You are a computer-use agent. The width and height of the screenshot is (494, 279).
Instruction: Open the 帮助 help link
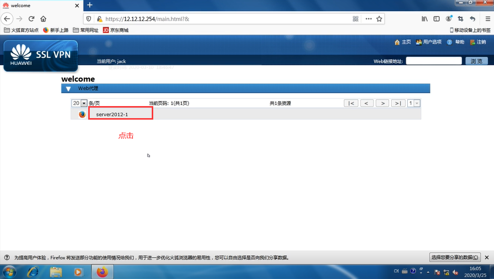pos(456,42)
